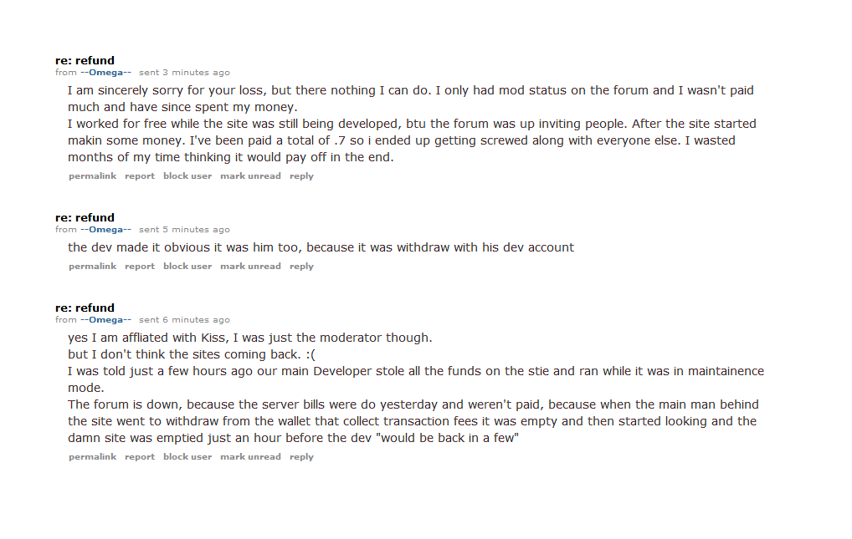Viewport: 852px width, 539px height.
Task: Click the last "re: refund" subject title
Action: [85, 308]
